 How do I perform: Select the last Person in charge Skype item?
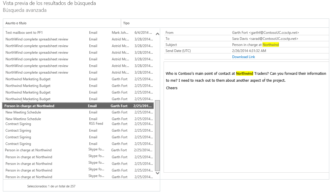29,177
